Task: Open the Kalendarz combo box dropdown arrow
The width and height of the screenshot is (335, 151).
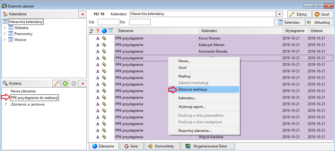Action: click(x=279, y=14)
